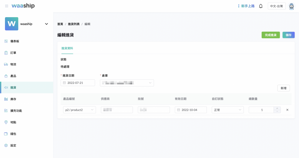Viewport: 299px width, 158px height.
Task: Click the hamburger menu icon
Action: (6, 6)
